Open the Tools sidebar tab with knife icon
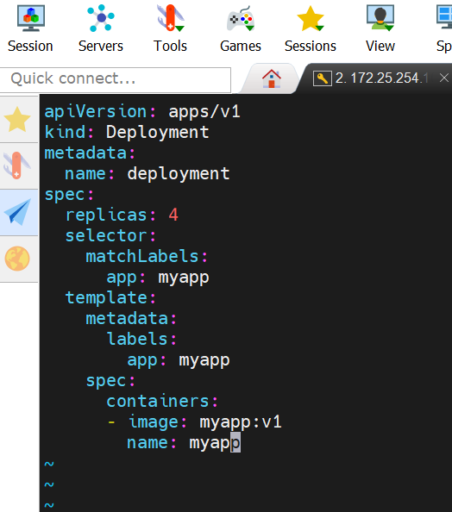This screenshot has height=512, width=452. [18, 165]
